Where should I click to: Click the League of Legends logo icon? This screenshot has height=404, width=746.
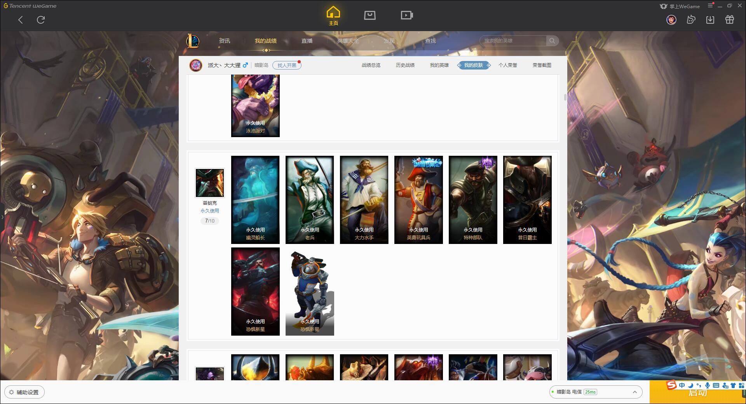click(193, 41)
